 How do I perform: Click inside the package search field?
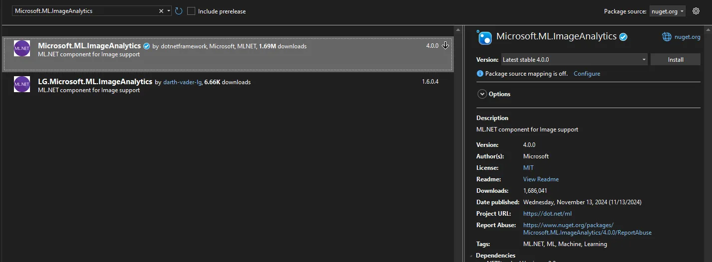85,11
